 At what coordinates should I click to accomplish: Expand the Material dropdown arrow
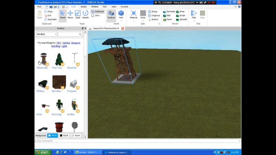click(134, 21)
